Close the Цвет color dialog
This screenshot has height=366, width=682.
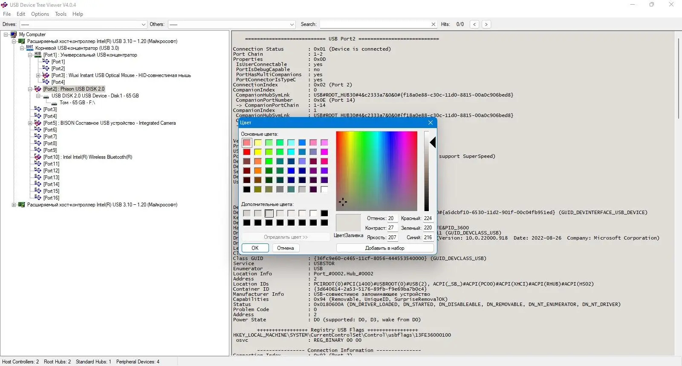coord(431,123)
